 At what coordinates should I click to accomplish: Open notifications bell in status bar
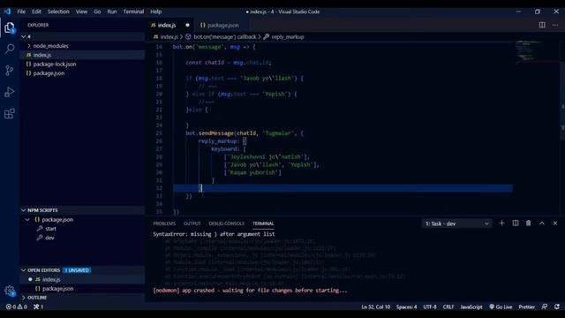(x=557, y=307)
